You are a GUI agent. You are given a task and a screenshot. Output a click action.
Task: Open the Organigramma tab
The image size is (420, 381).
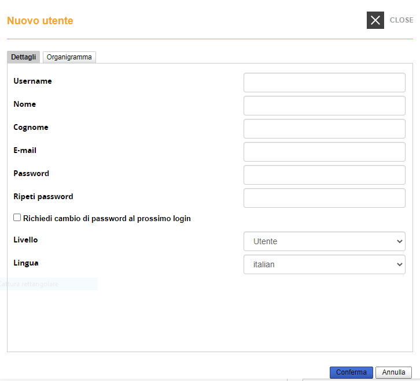(x=69, y=57)
